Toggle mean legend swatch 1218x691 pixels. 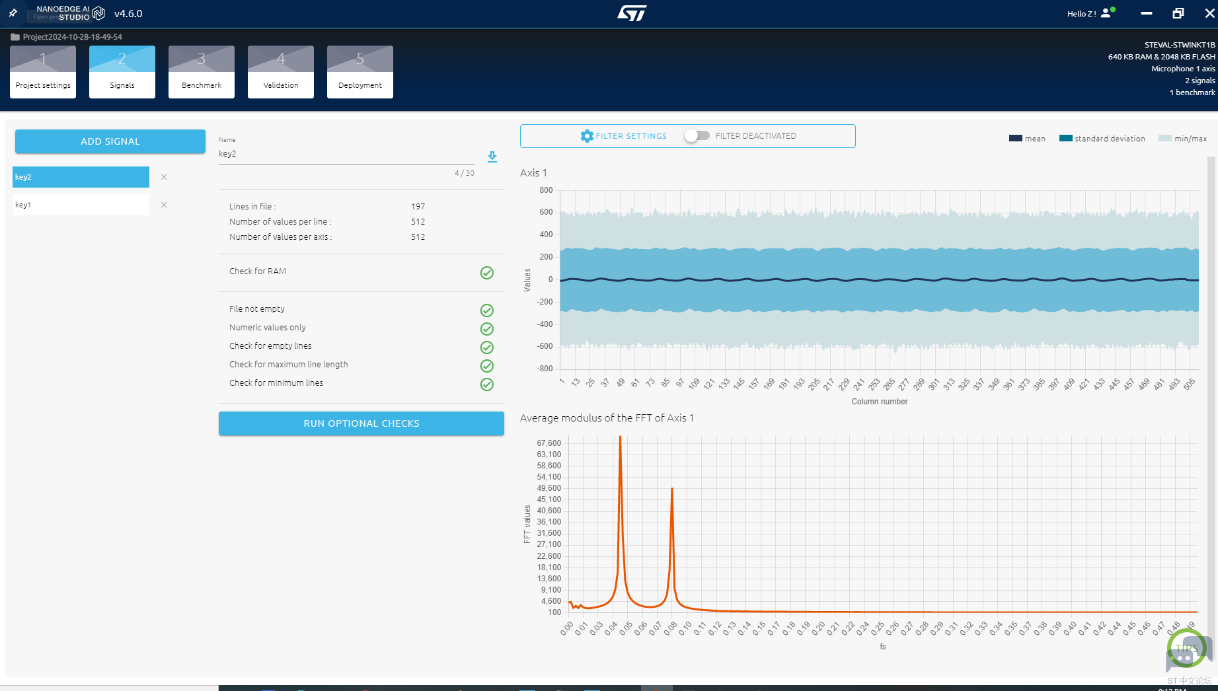click(1016, 139)
